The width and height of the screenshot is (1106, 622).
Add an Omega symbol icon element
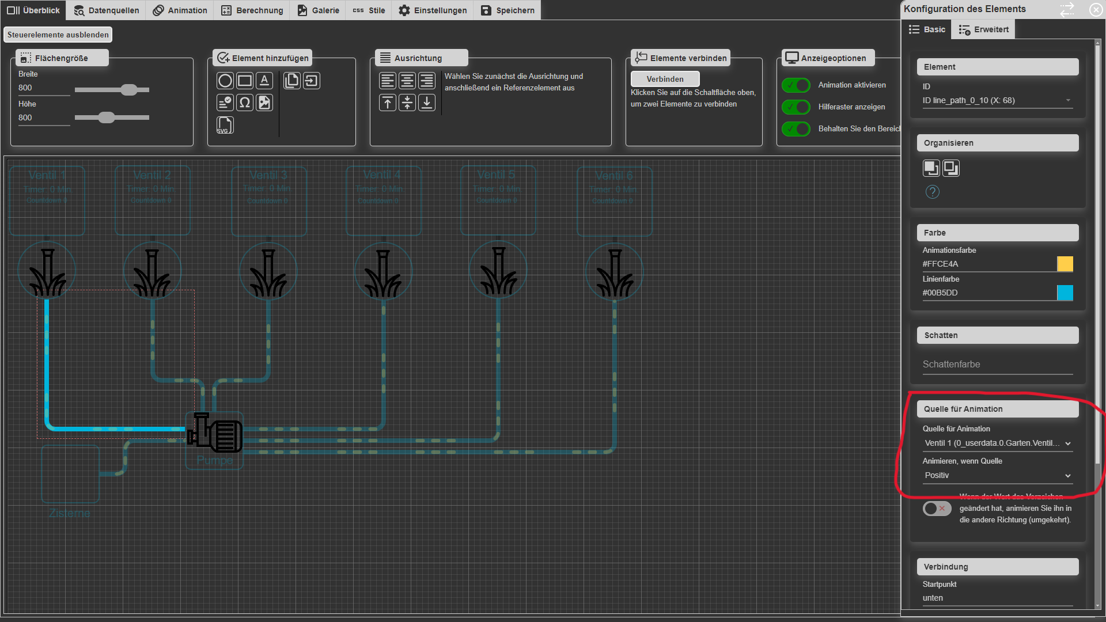[245, 103]
